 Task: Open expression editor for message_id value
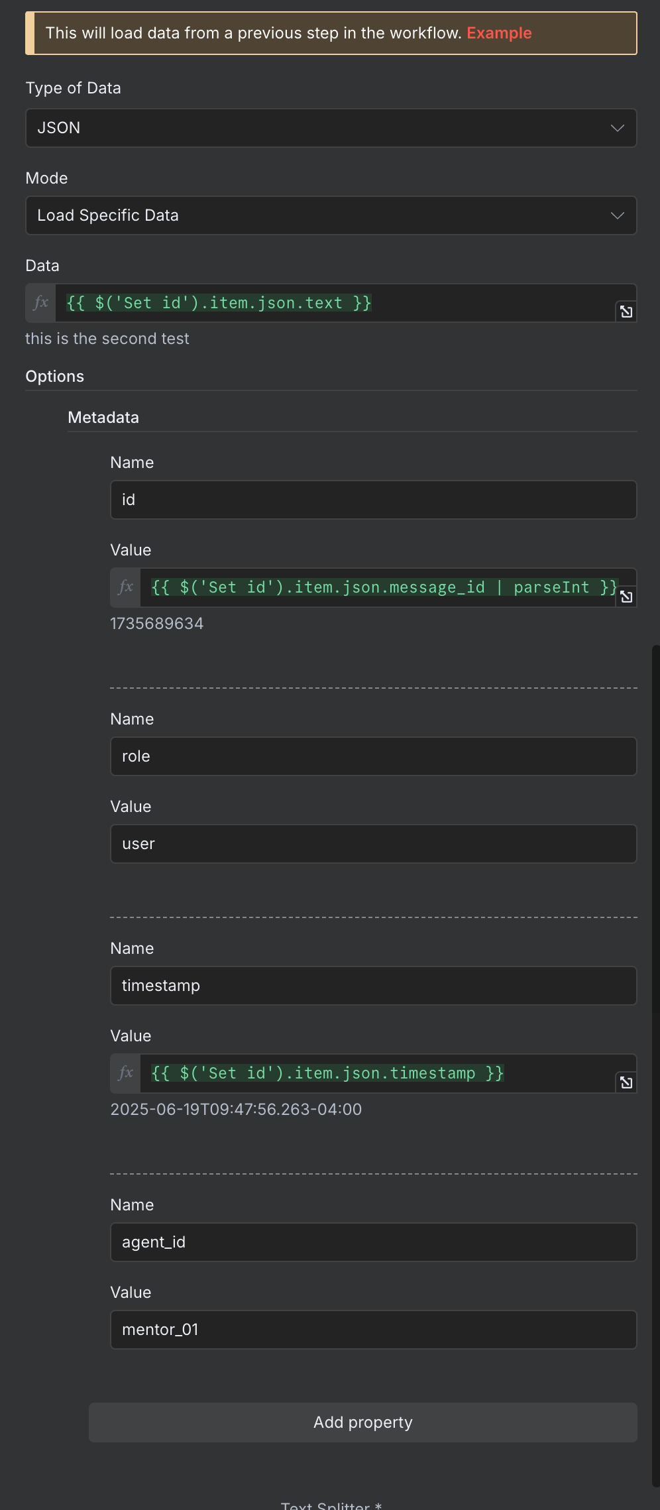[626, 597]
